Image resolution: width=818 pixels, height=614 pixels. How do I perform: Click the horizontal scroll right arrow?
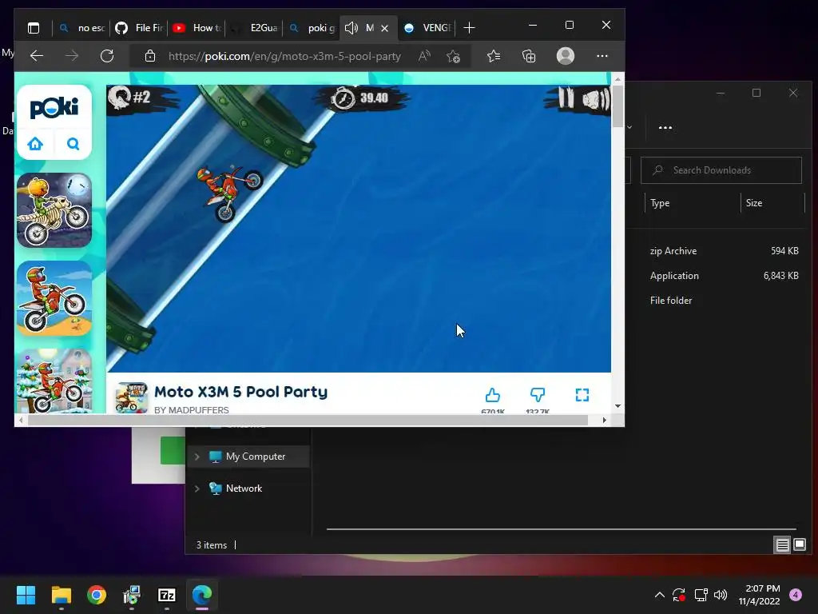(605, 420)
